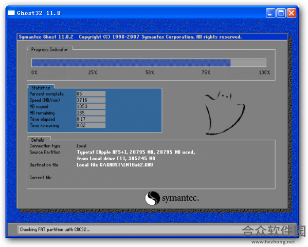
Task: Click the Percent complete value 85
Action: click(x=90, y=94)
